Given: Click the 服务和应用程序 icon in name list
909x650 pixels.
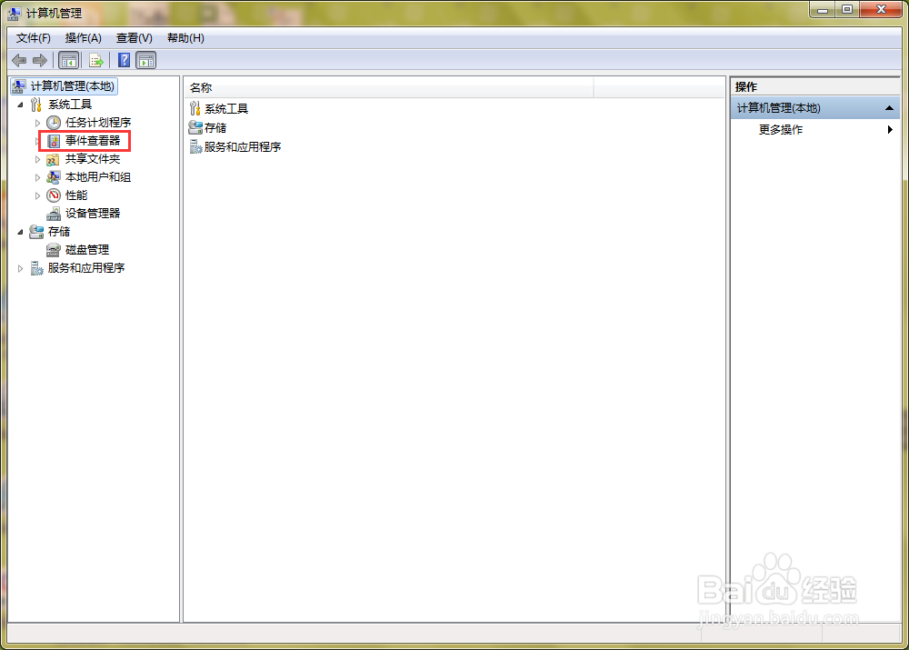Looking at the screenshot, I should coord(196,146).
